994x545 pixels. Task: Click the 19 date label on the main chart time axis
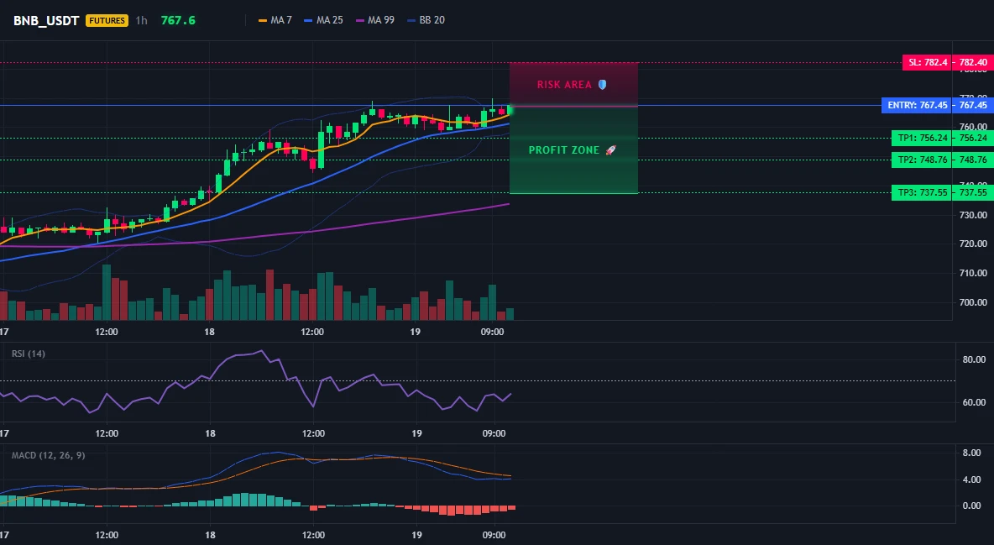click(x=416, y=332)
